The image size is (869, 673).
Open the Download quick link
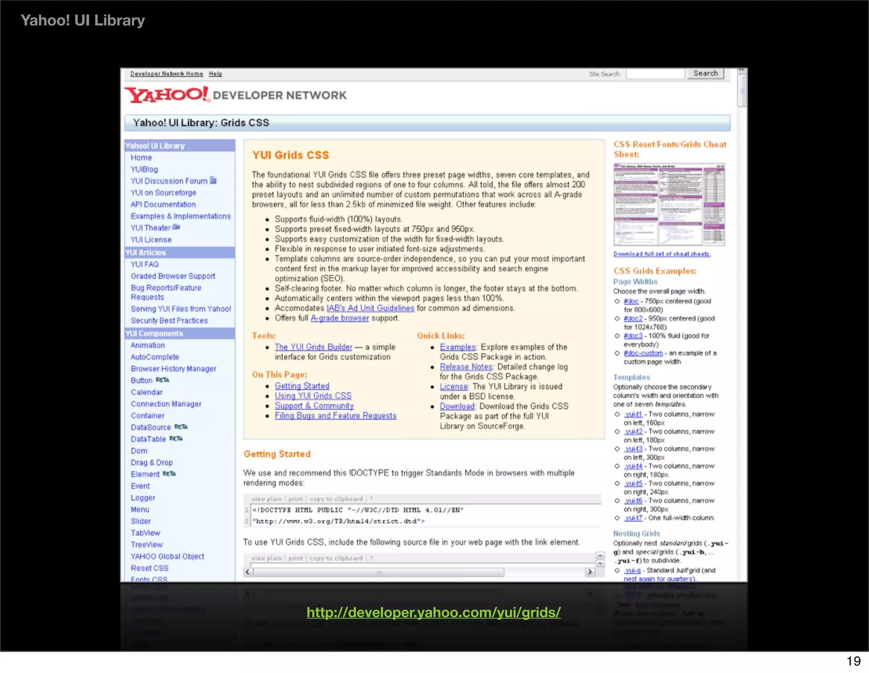[x=457, y=406]
